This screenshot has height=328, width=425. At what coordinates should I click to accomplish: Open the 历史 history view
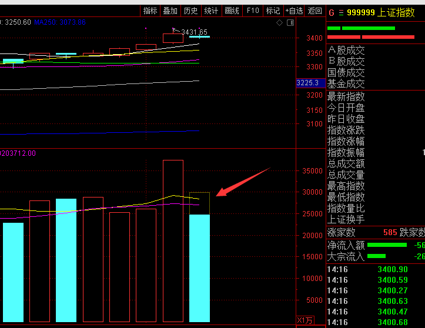click(x=190, y=11)
